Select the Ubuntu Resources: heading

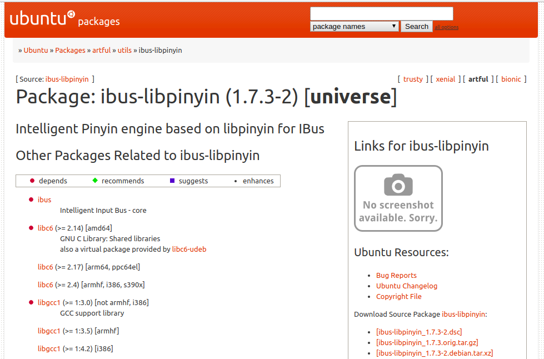pyautogui.click(x=401, y=252)
